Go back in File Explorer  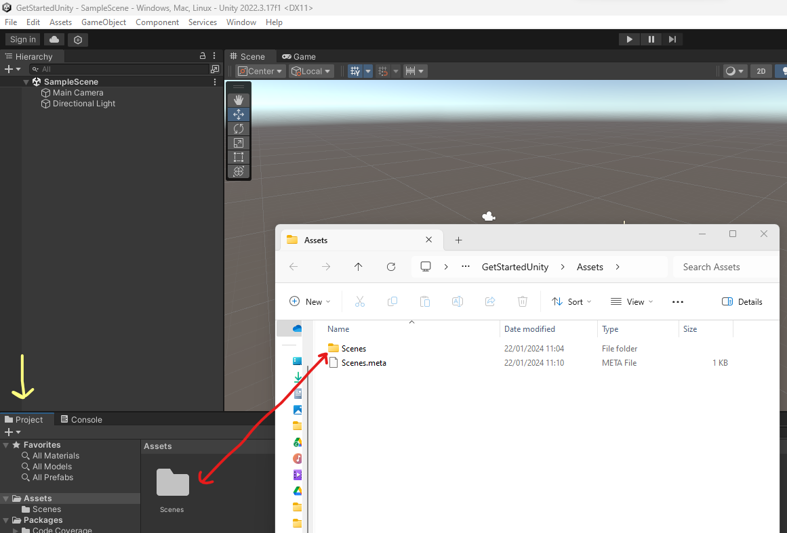tap(294, 267)
